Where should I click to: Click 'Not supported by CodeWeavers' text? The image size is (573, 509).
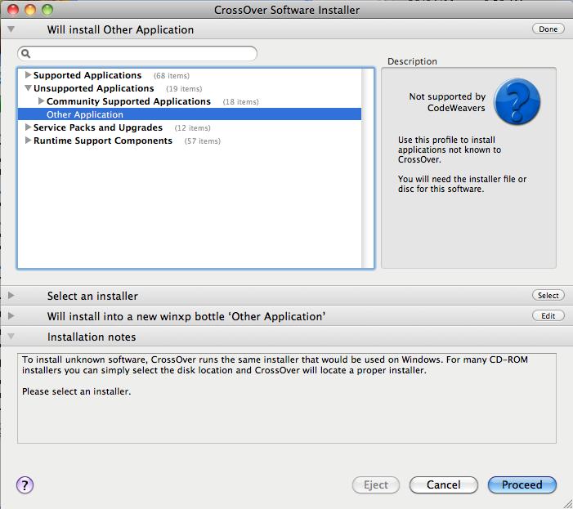pyautogui.click(x=447, y=102)
